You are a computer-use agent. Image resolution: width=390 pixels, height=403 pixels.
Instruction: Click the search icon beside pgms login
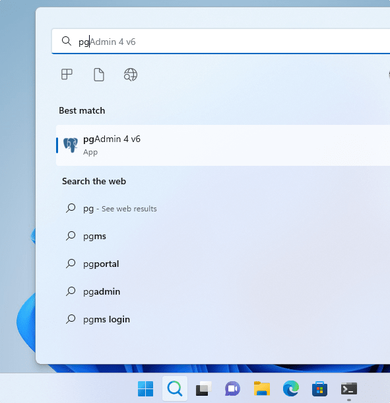[x=71, y=319]
